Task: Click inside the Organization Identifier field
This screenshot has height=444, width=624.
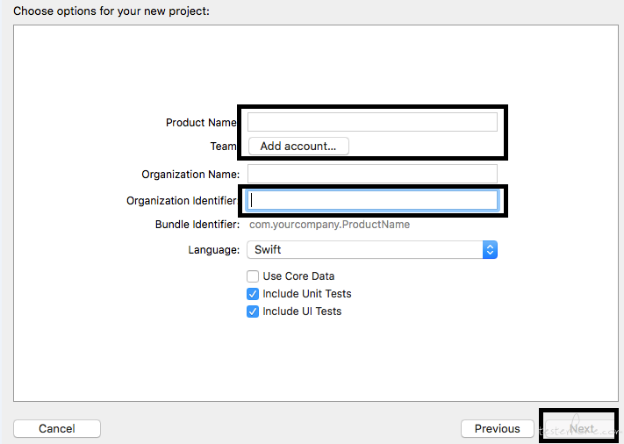Action: point(372,200)
